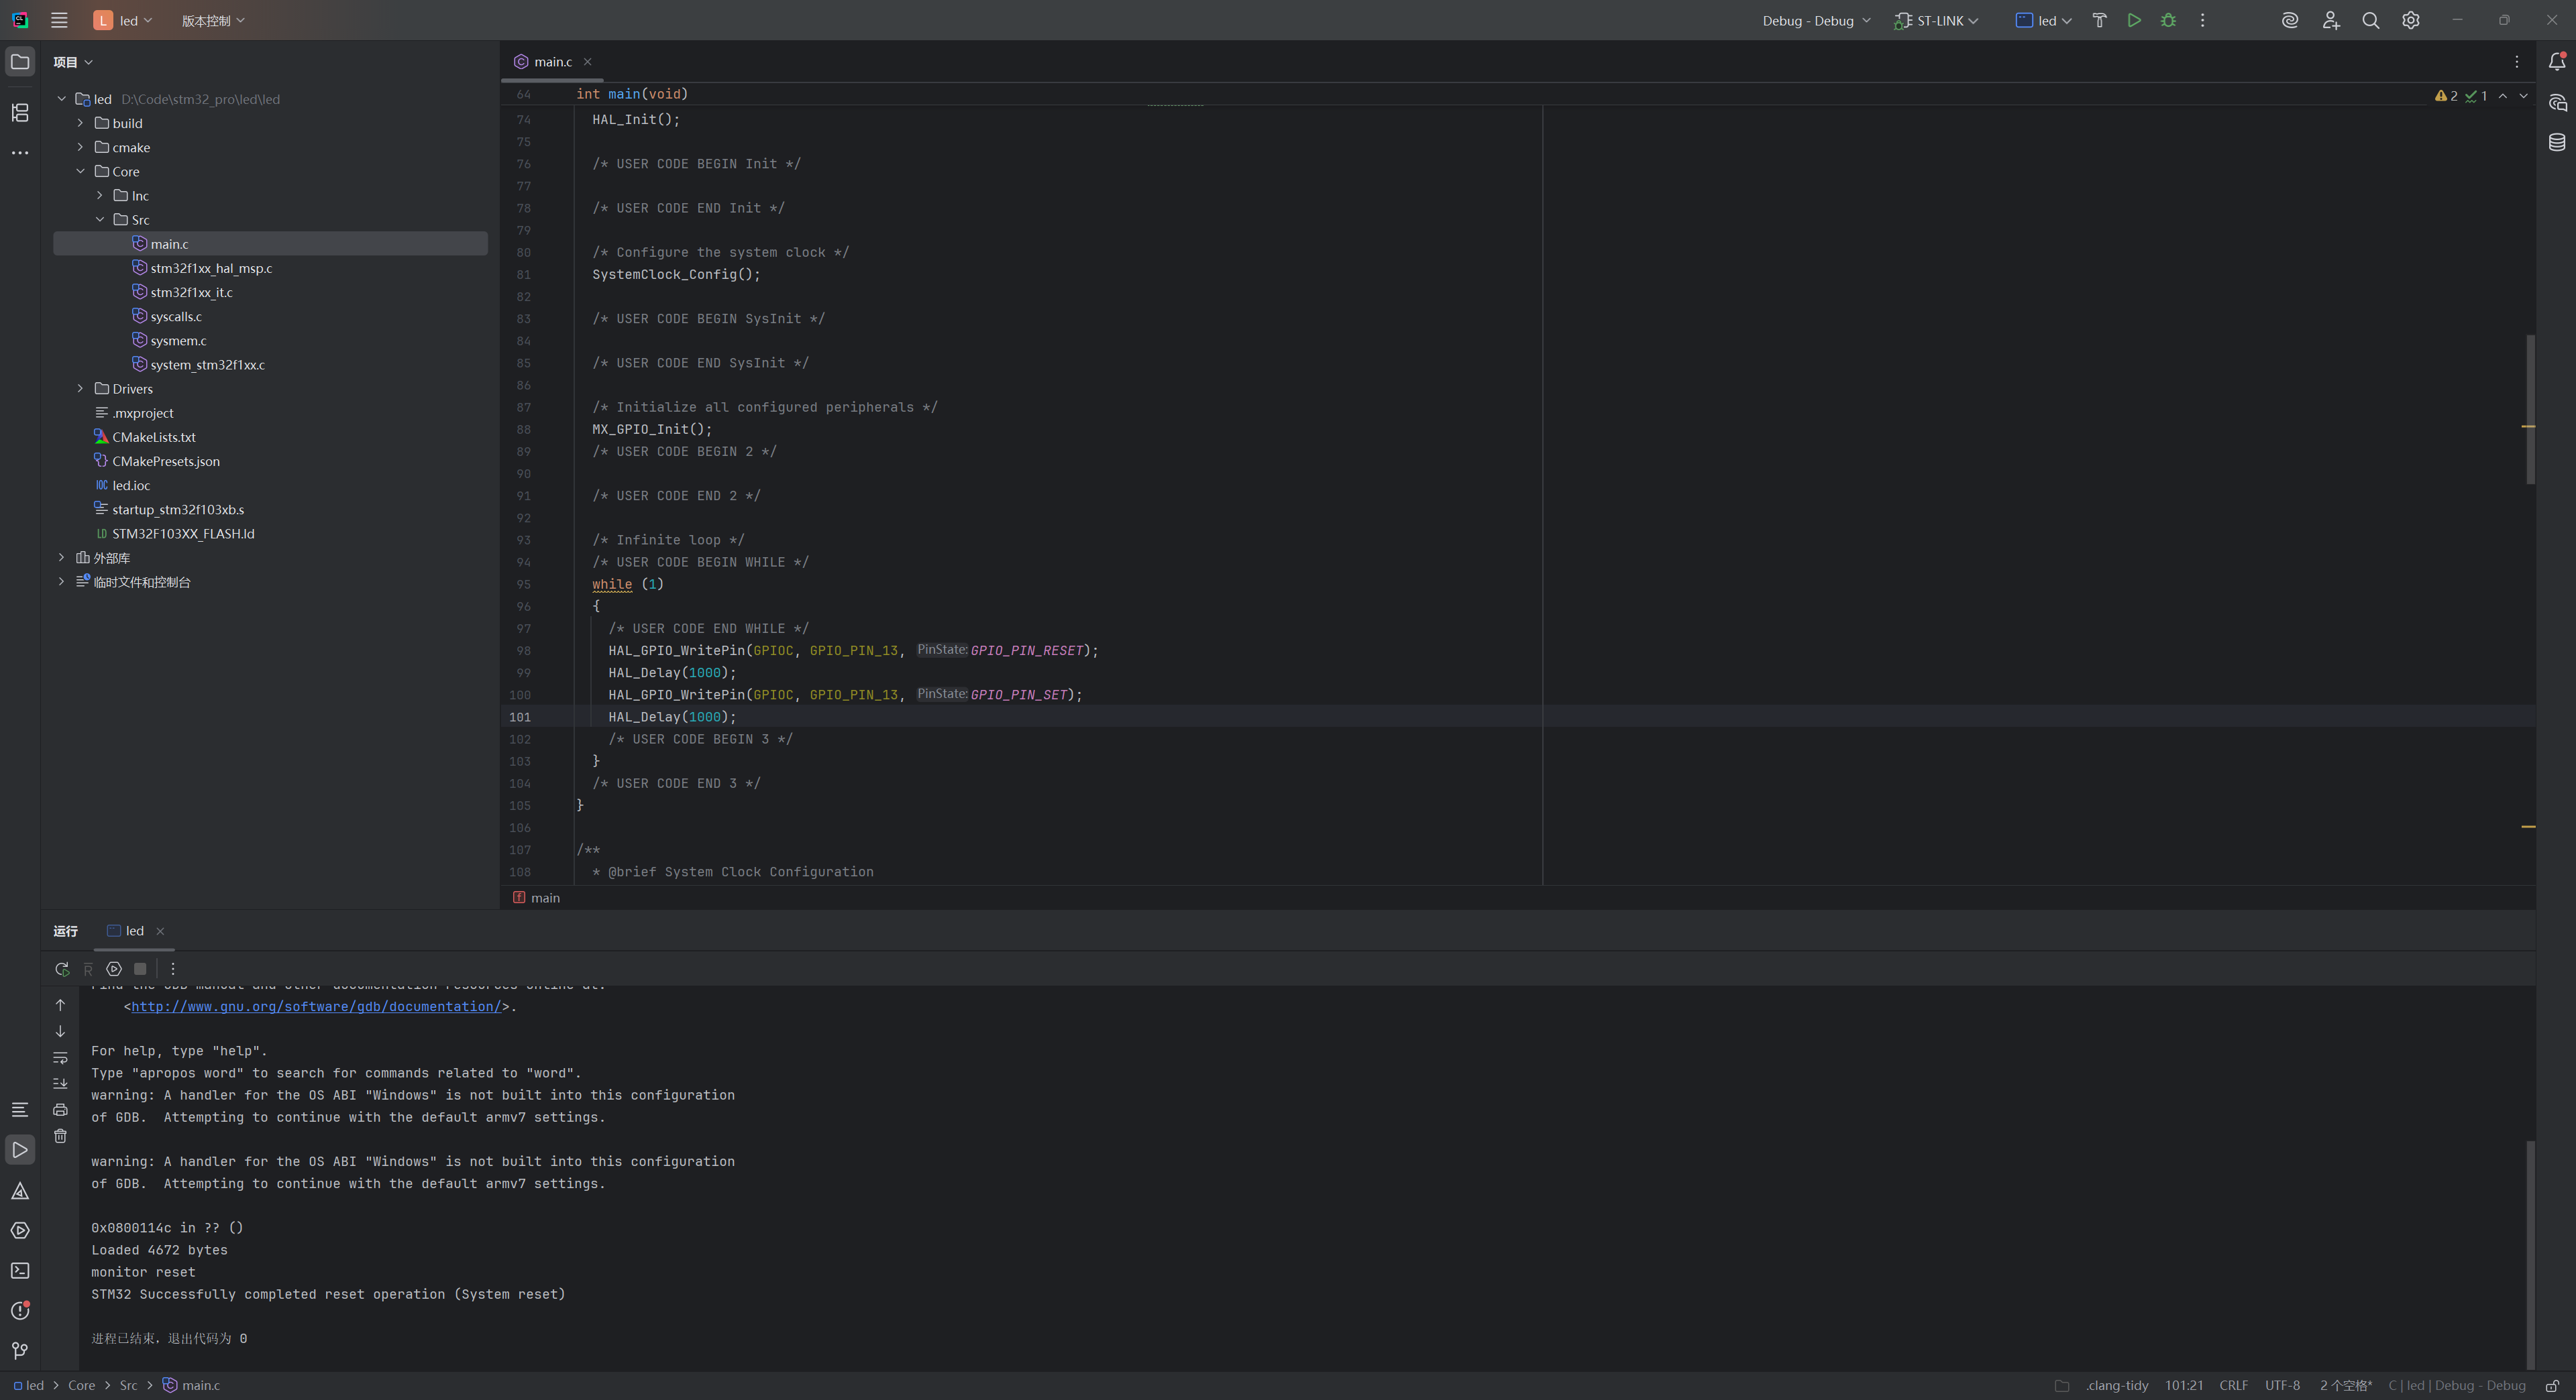Expand the cmake folder

click(81, 147)
